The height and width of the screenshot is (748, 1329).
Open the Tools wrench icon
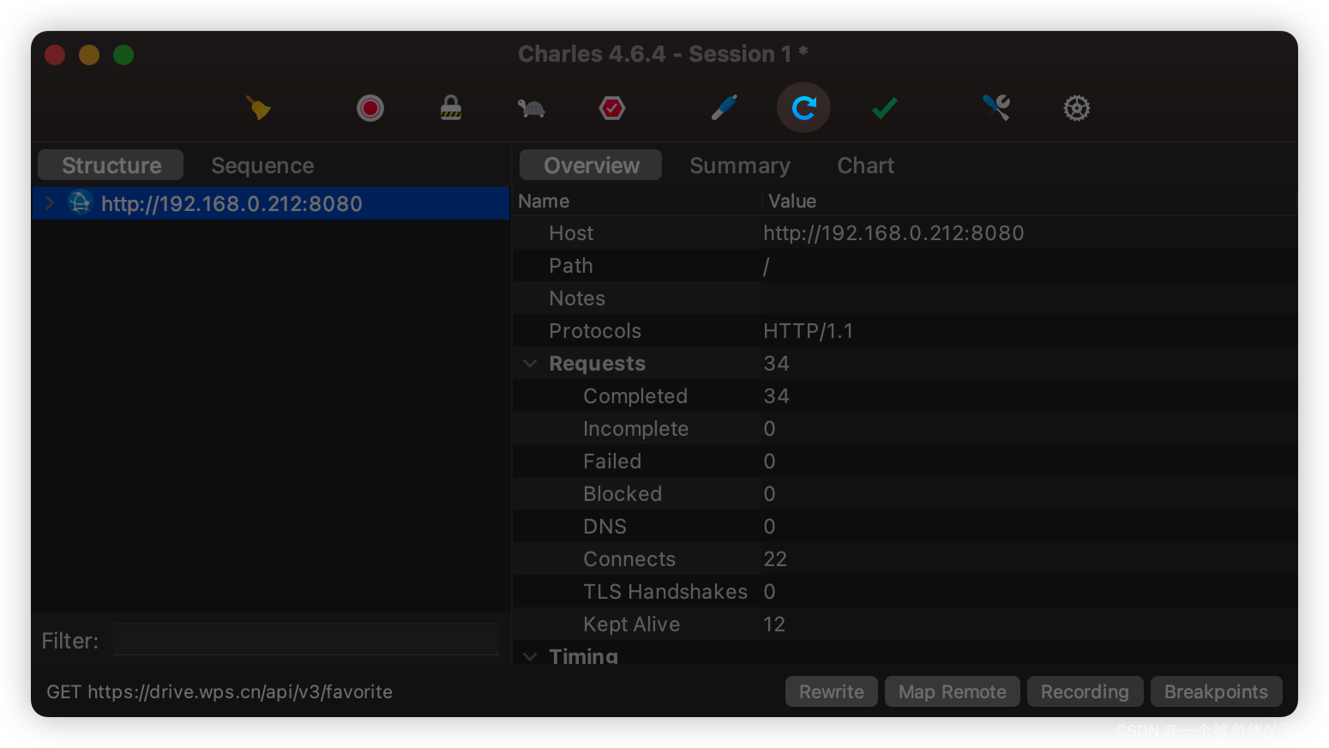pos(996,108)
